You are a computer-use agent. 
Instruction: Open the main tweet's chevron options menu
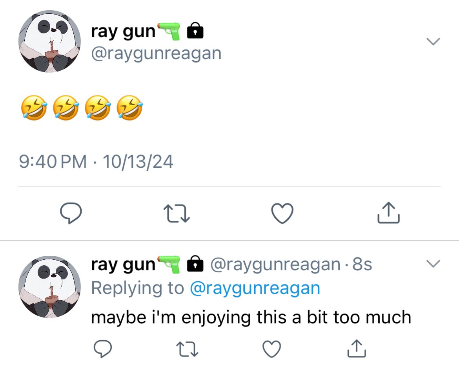tap(433, 41)
